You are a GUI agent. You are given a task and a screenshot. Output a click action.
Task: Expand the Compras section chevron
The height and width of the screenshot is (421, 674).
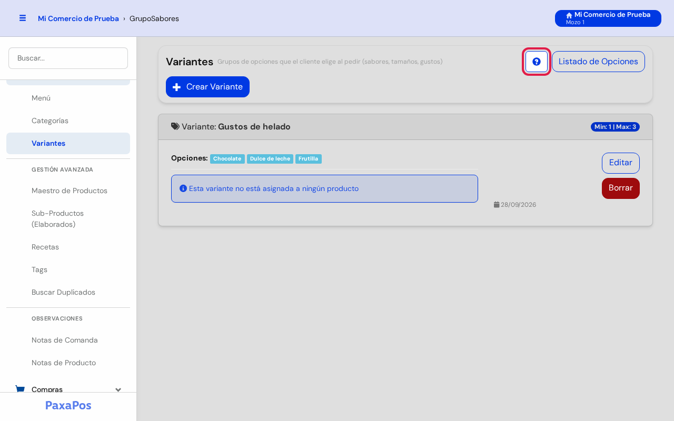(118, 389)
